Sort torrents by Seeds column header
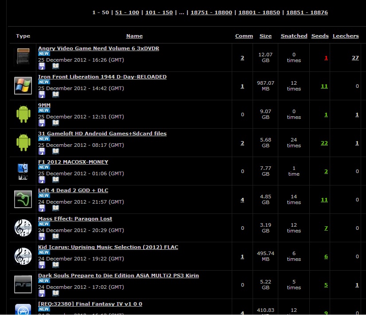The height and width of the screenshot is (315, 366). click(x=320, y=36)
